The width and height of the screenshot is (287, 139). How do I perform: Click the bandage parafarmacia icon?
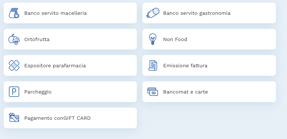[14, 65]
